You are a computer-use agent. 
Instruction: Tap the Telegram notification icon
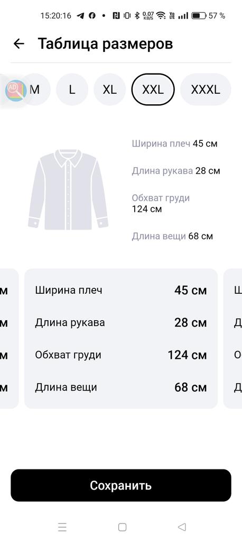click(x=80, y=15)
